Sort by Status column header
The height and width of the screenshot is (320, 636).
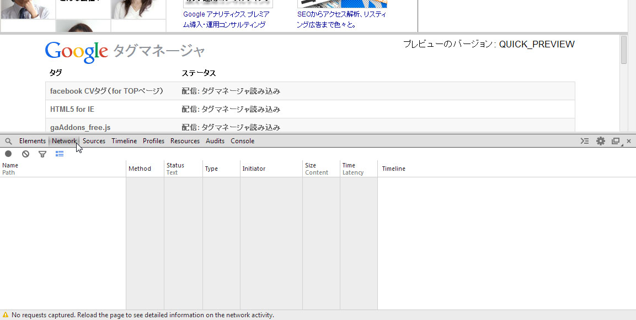[x=183, y=169]
